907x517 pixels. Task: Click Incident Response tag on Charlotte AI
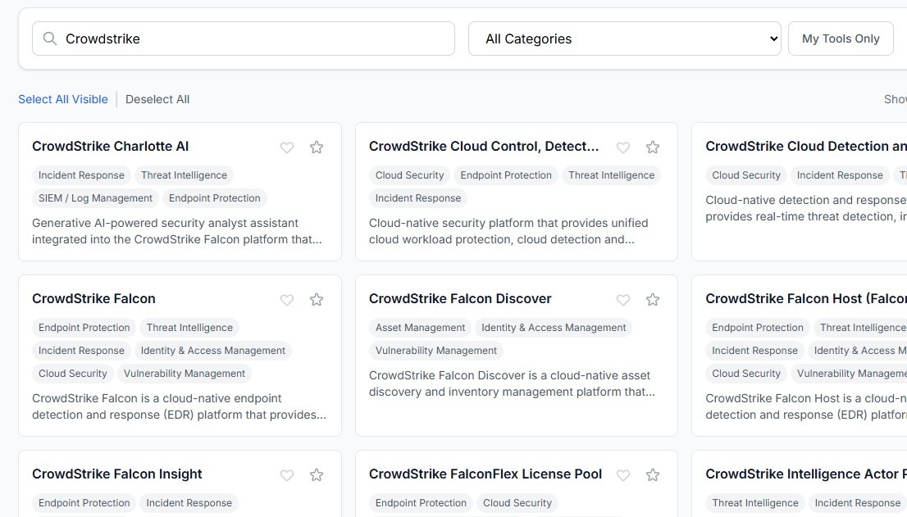click(x=81, y=175)
